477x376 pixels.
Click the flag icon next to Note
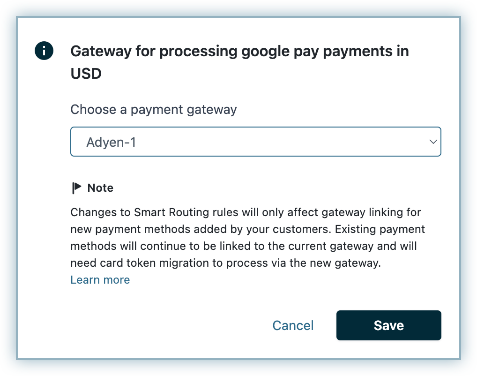click(76, 188)
